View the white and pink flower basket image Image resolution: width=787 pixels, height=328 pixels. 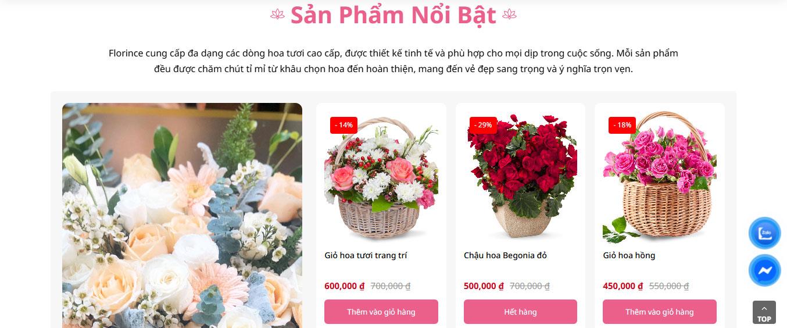[x=381, y=177]
